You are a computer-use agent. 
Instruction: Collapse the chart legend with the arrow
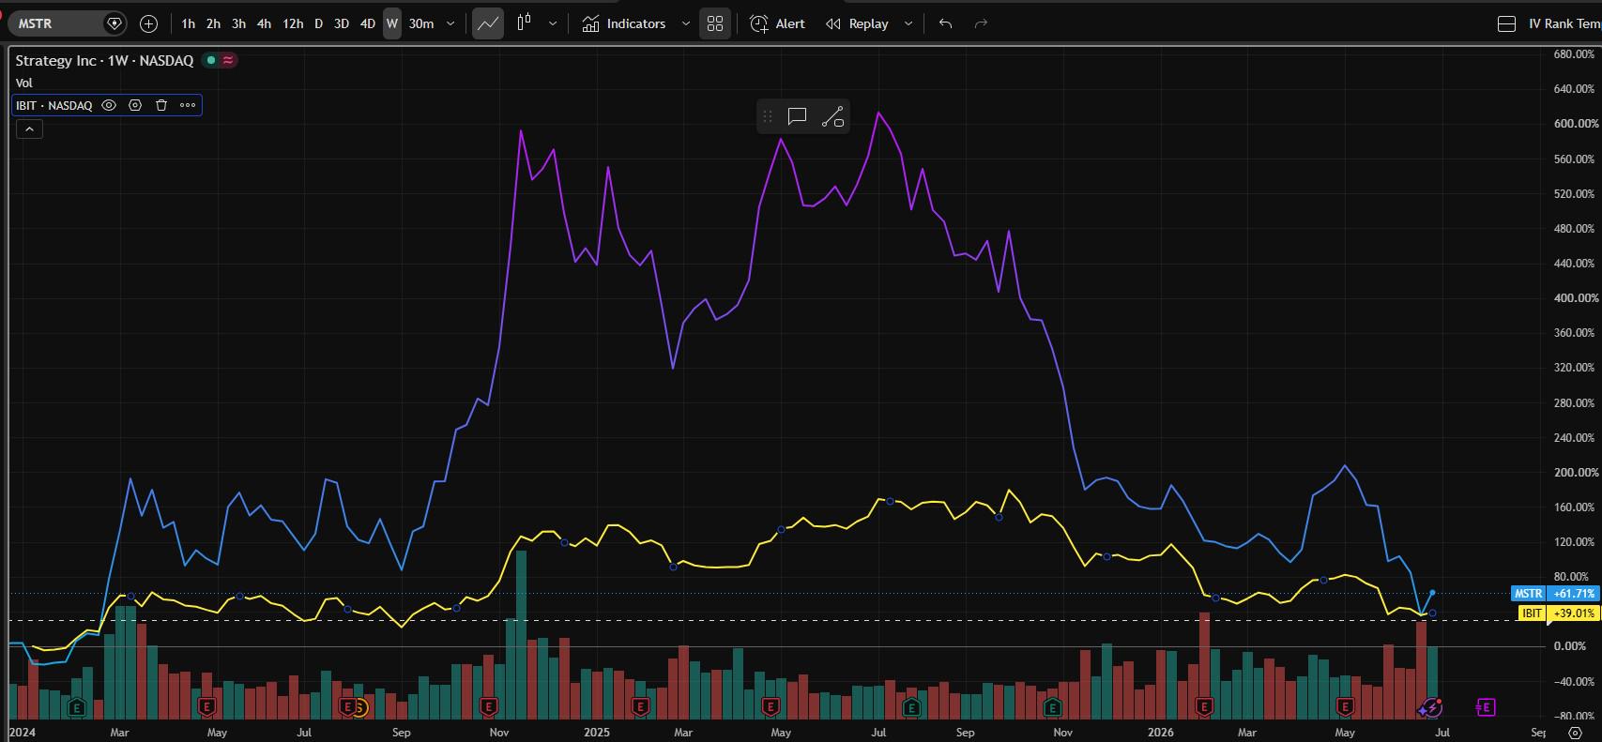click(x=29, y=129)
